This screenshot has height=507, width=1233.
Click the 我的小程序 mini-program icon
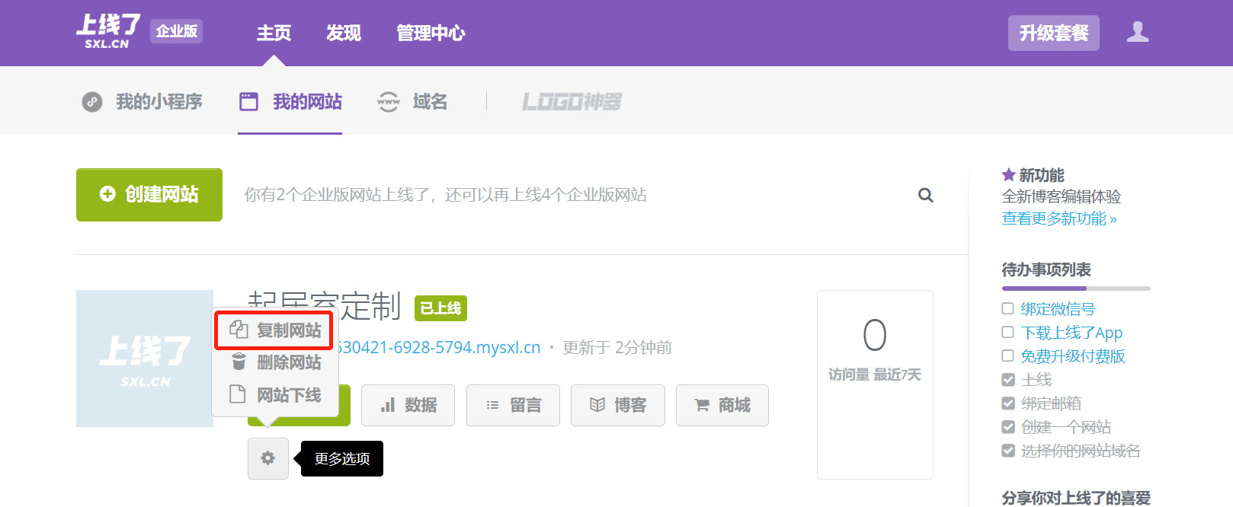click(92, 101)
